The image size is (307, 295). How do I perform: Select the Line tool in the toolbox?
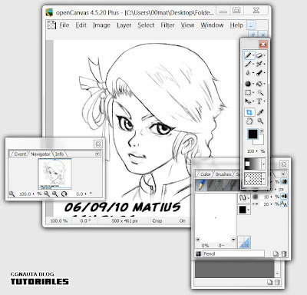(x=248, y=64)
